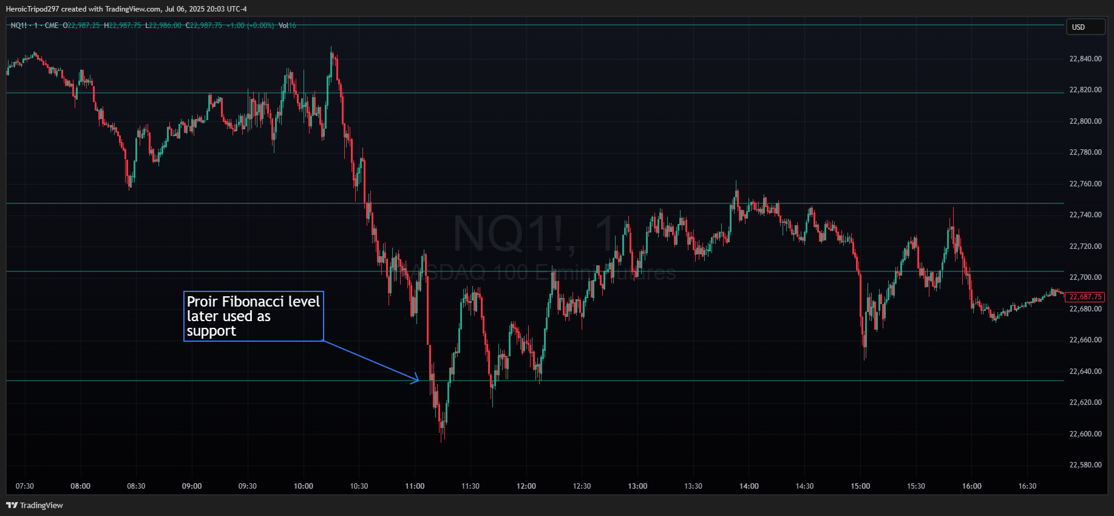The image size is (1114, 516).
Task: Click the 16:30 time axis label
Action: (x=1027, y=486)
